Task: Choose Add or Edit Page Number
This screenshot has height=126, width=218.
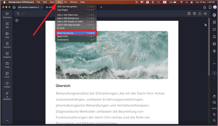Action: point(76,25)
